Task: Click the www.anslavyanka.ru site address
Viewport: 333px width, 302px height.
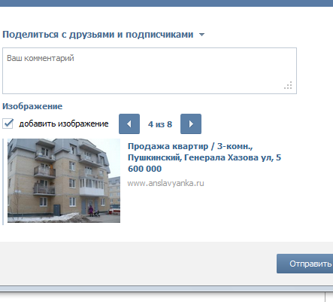Action: (x=165, y=183)
